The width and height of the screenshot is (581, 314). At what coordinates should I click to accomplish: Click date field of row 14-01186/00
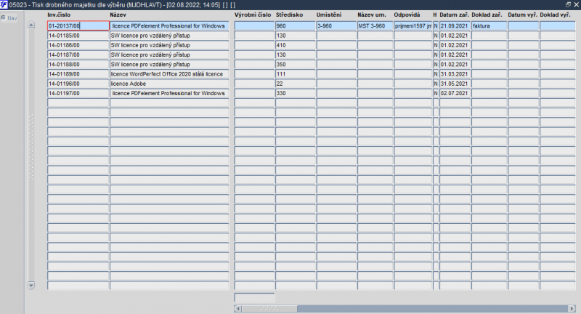(x=455, y=45)
